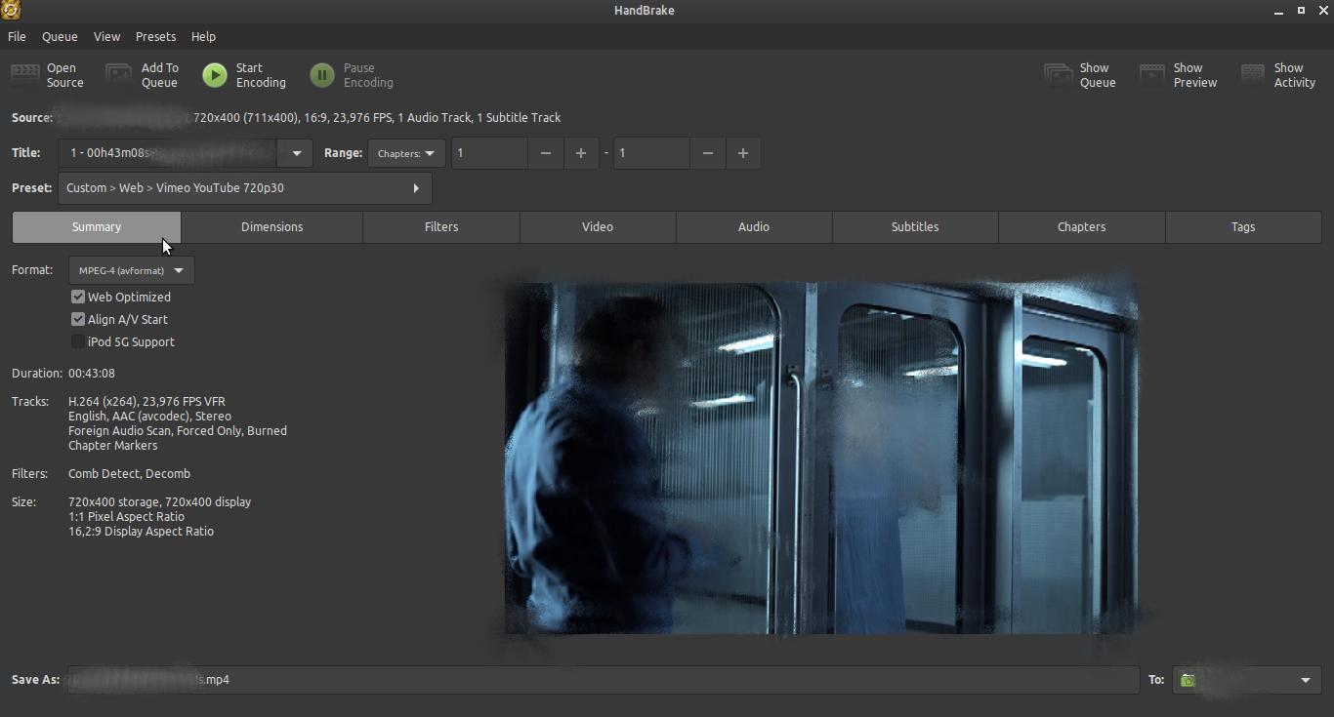Increase the start chapter with plus button
This screenshot has height=717, width=1334.
[x=581, y=153]
